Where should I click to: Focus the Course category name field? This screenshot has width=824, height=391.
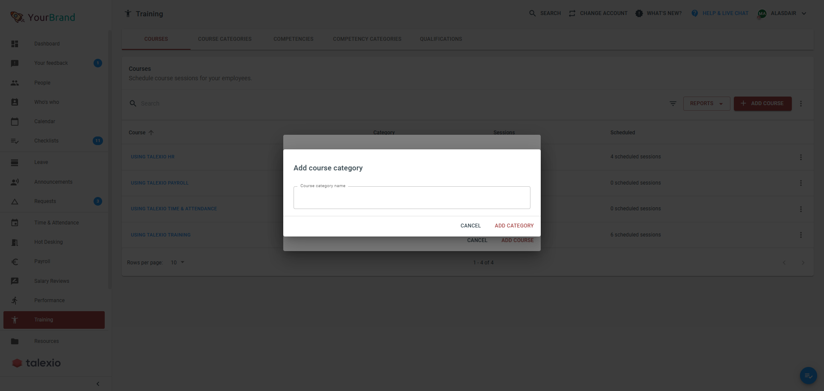(412, 198)
